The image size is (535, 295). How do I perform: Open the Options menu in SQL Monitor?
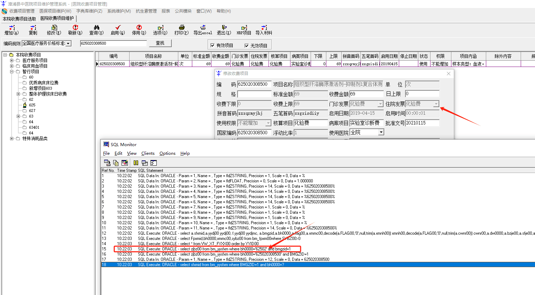coord(168,153)
